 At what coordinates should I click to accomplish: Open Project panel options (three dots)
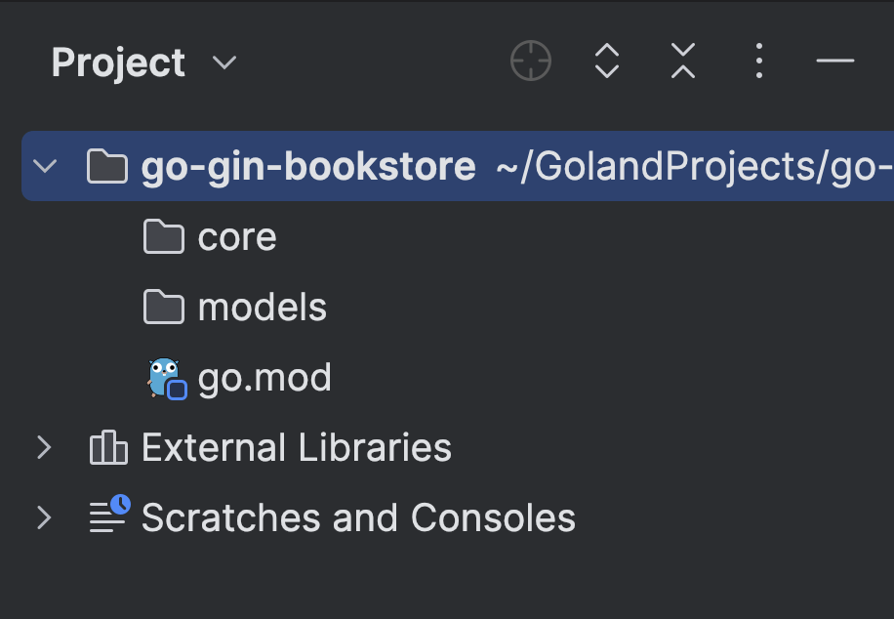point(758,62)
